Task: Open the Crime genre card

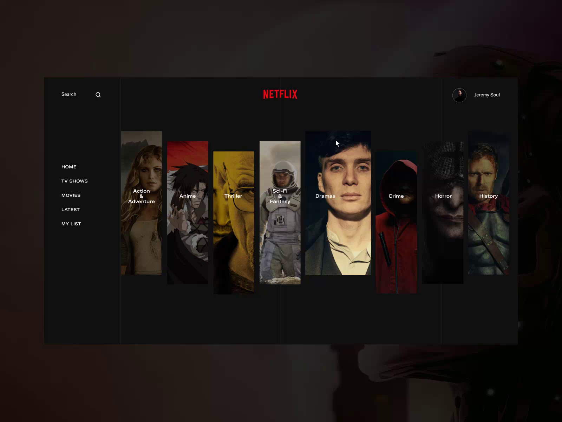Action: coord(396,222)
